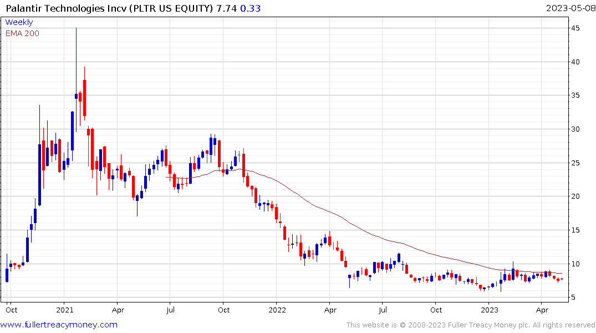The image size is (596, 333).
Task: Click the y-axis label 5
Action: [x=573, y=297]
